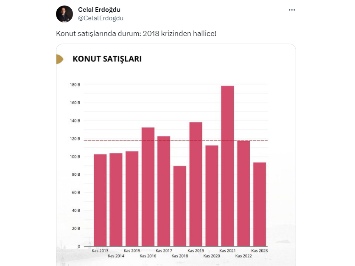
Task: Click the 180 B y-axis label
Action: tap(75, 85)
